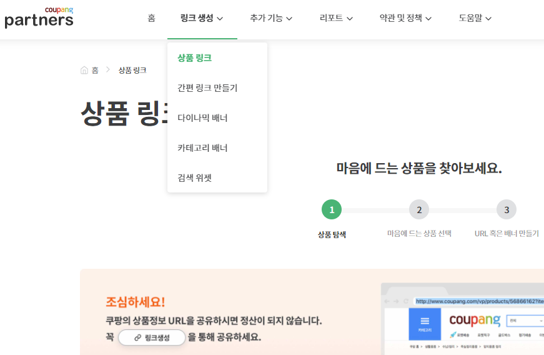
Task: Open the 홈 navigation item
Action: tap(151, 18)
